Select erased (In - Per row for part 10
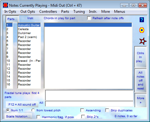 (x=29, y=61)
